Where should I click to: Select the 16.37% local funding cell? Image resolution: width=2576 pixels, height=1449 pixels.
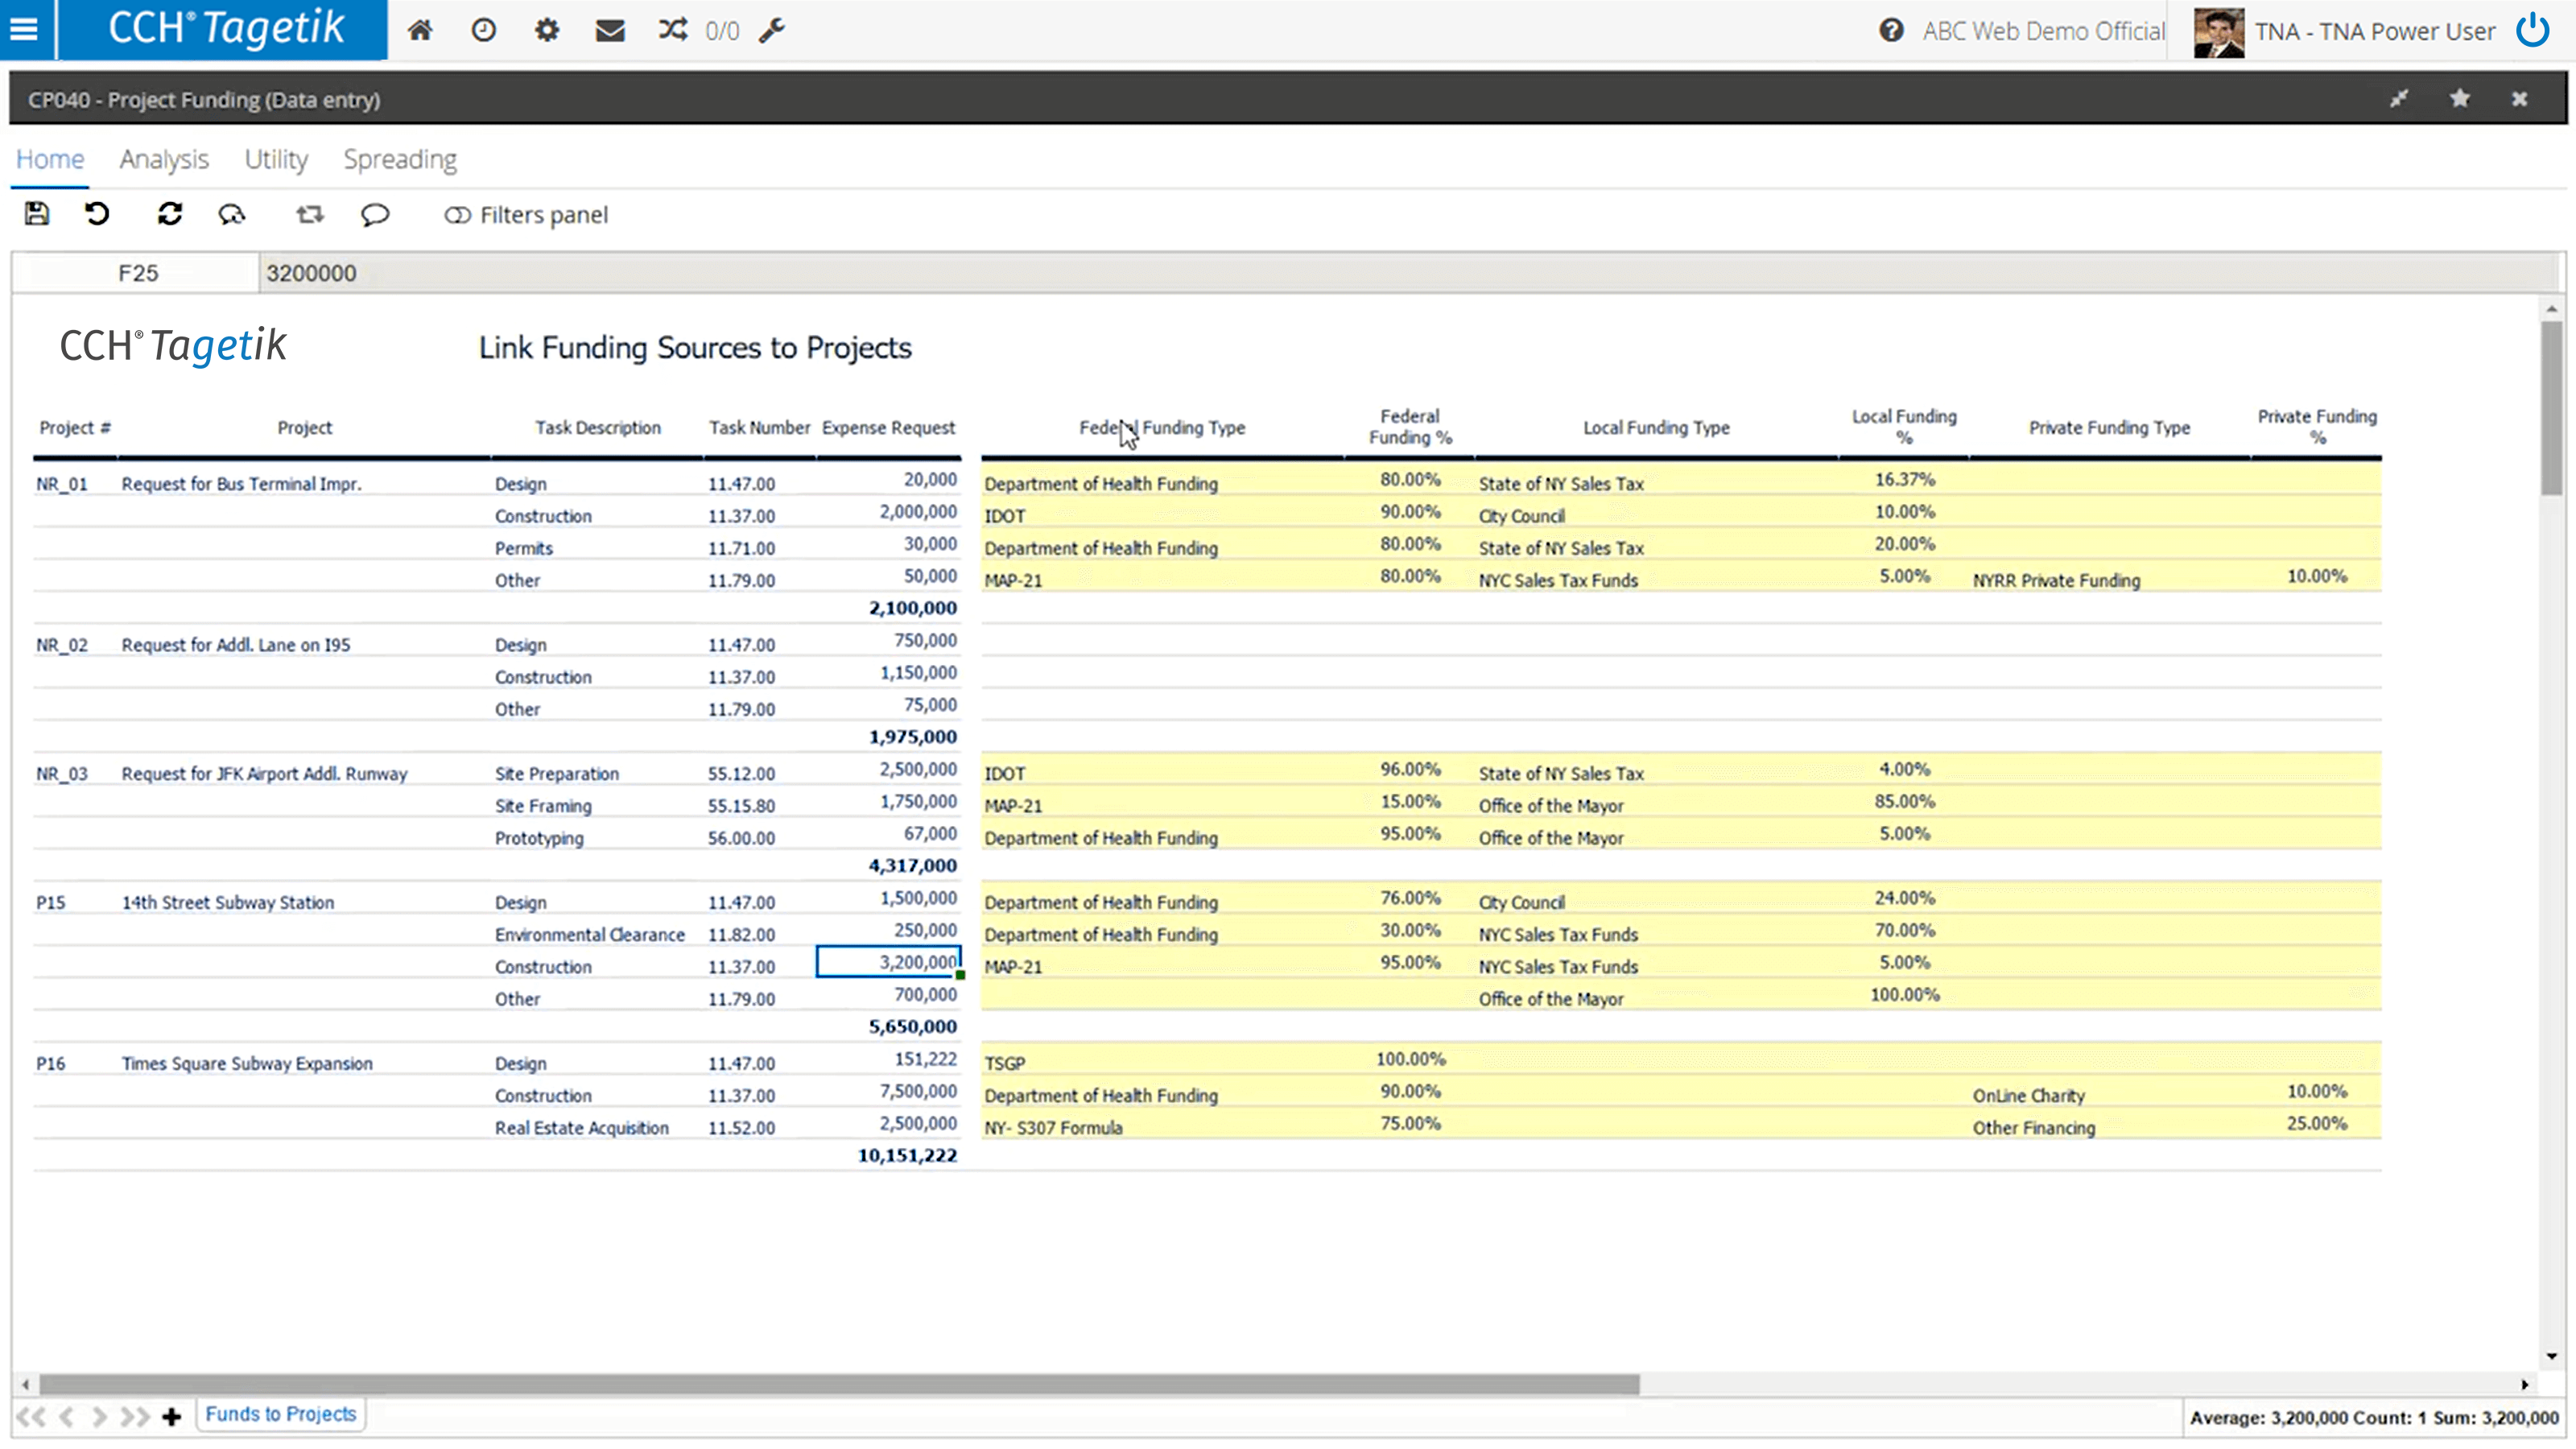1904,480
